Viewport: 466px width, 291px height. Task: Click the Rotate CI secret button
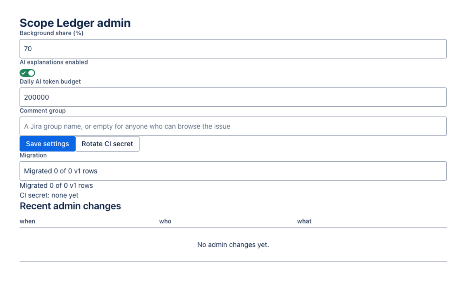107,144
